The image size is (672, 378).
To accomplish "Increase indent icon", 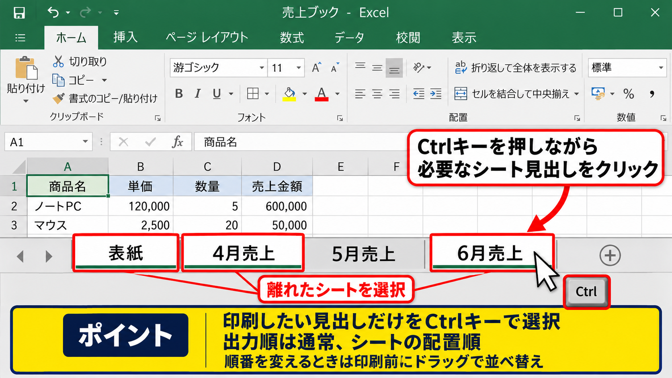I will click(436, 94).
